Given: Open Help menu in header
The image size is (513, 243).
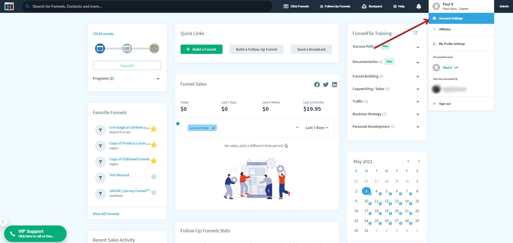Looking at the screenshot, I should [x=399, y=6].
